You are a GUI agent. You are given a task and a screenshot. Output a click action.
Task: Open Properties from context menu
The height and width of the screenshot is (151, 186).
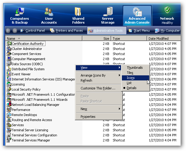coord(98,117)
